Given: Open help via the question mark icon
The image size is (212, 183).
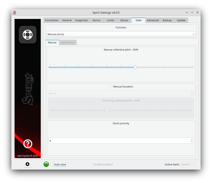Looking at the screenshot, I should 28,144.
